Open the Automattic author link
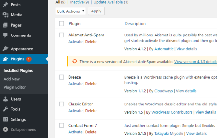The image size is (217, 138). [164, 49]
